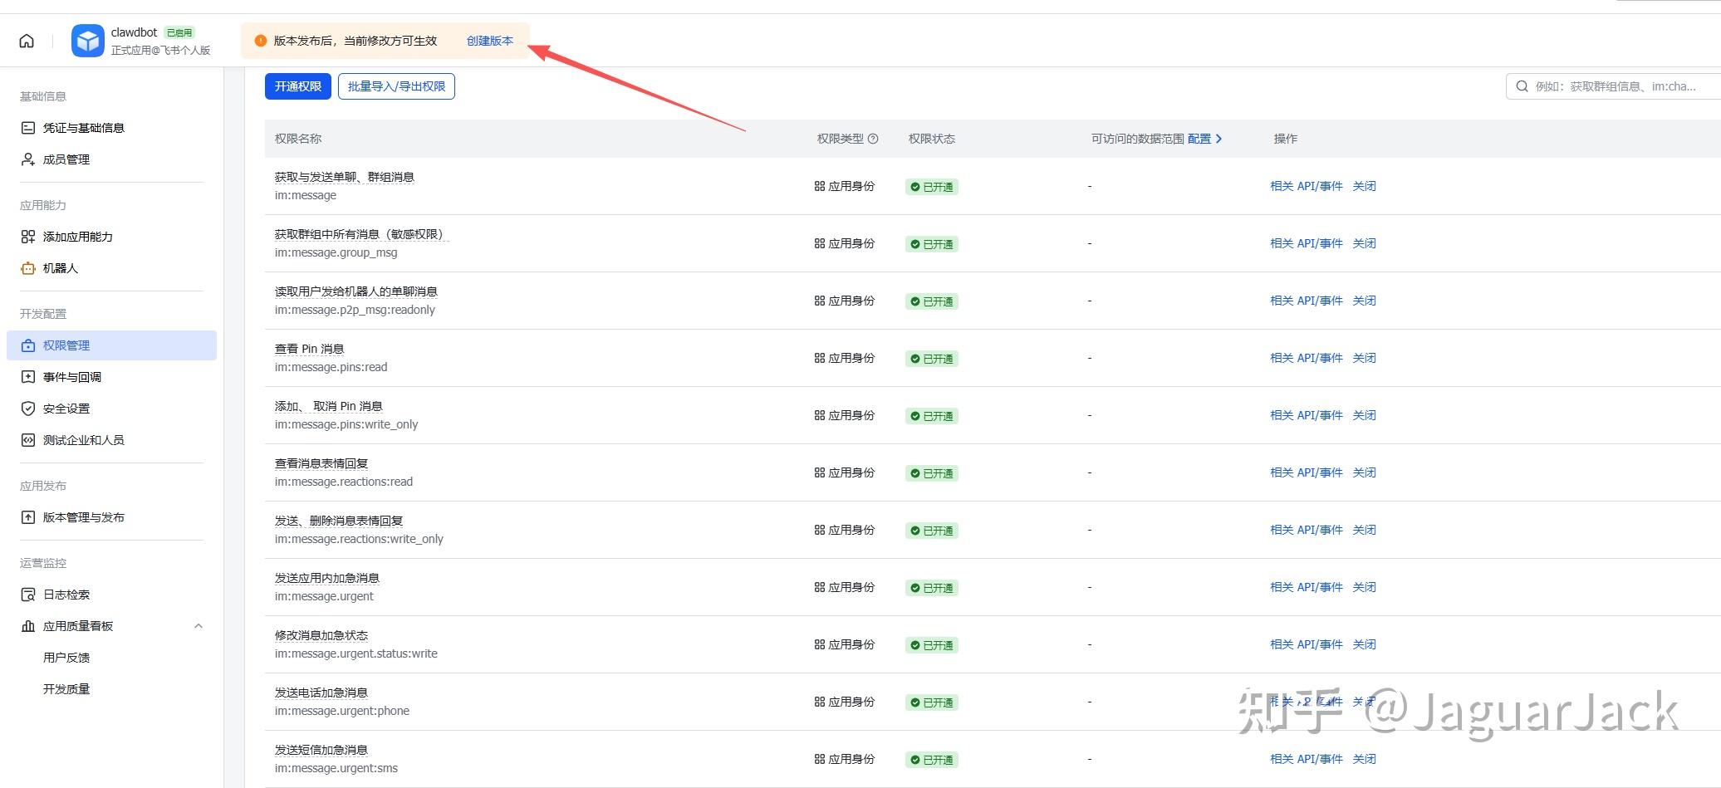The width and height of the screenshot is (1721, 788).
Task: Expand the 配置 chevron in data scope header
Action: (x=1218, y=139)
